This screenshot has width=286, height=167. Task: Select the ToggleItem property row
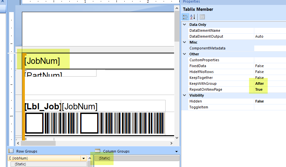(237, 107)
